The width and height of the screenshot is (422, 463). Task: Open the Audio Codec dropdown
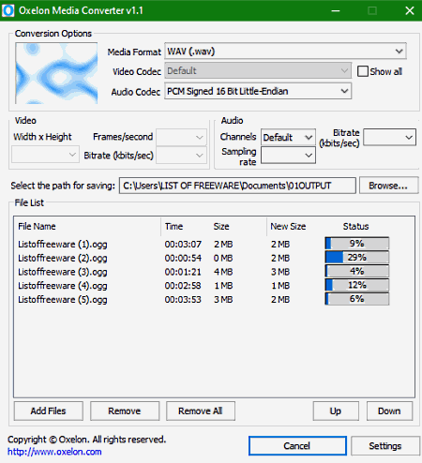coord(258,91)
